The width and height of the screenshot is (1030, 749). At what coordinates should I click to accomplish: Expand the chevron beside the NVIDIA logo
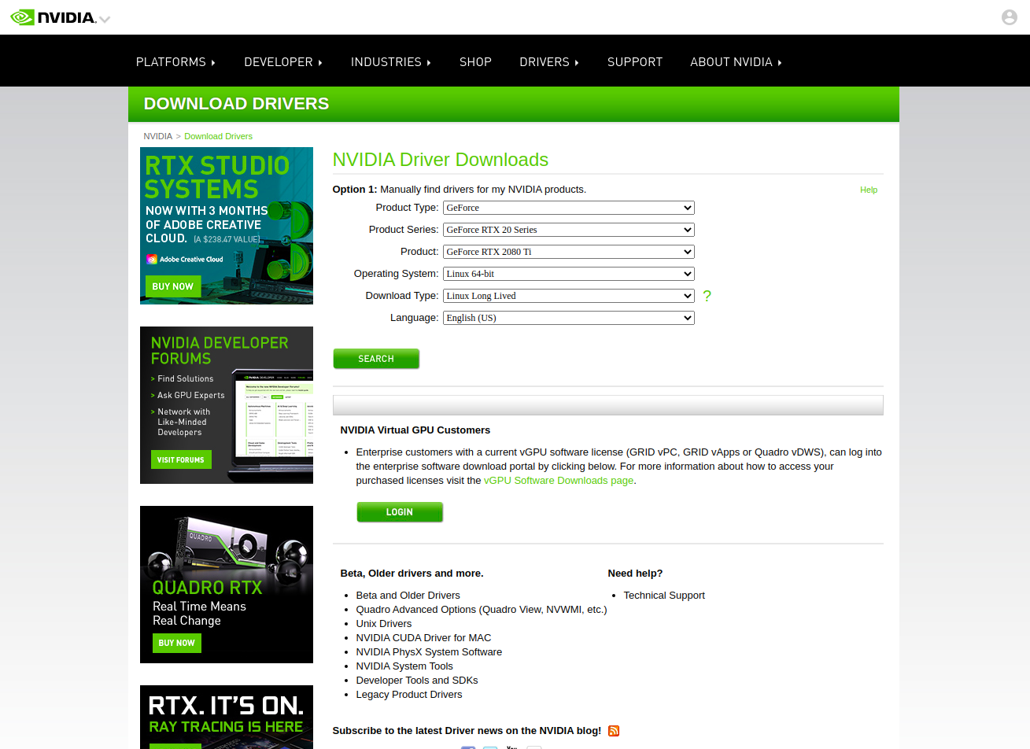pos(105,19)
